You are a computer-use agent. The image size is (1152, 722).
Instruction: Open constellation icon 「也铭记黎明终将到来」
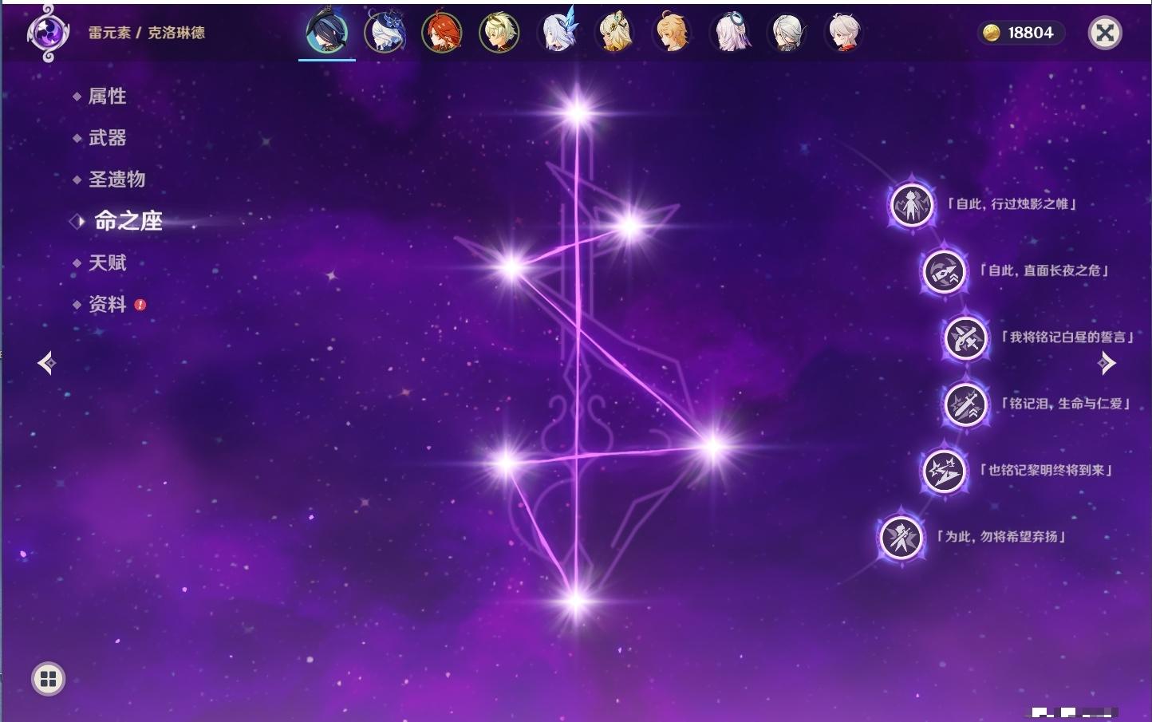point(944,471)
